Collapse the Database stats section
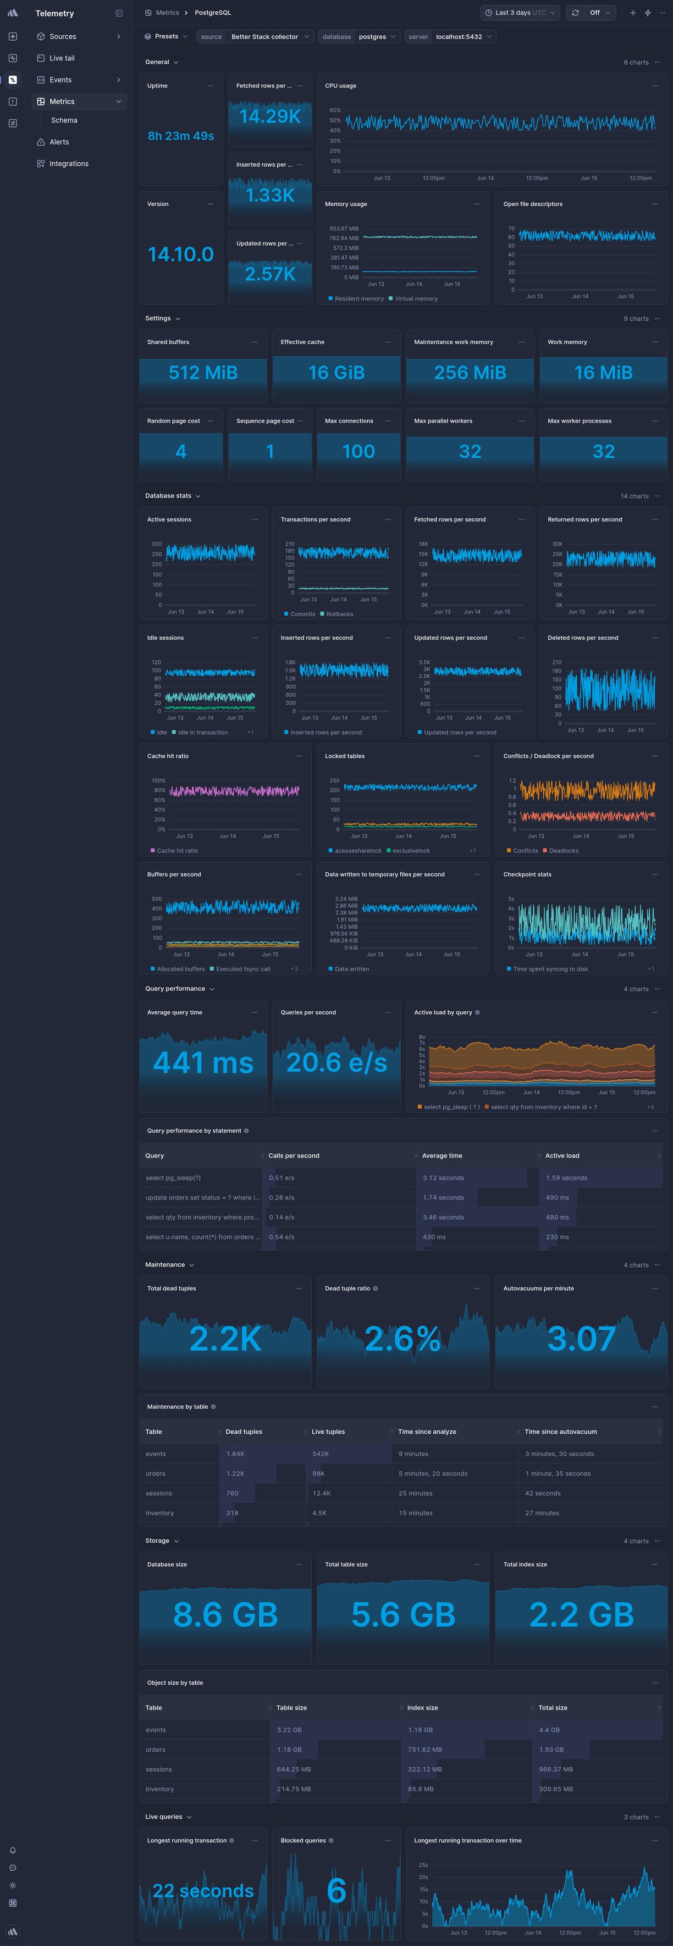The height and width of the screenshot is (1946, 673). [x=173, y=496]
